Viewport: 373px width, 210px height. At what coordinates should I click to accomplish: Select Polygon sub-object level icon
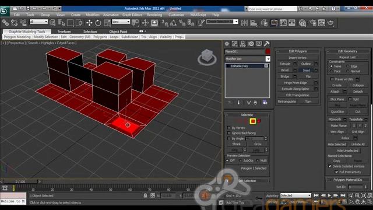pos(252,121)
